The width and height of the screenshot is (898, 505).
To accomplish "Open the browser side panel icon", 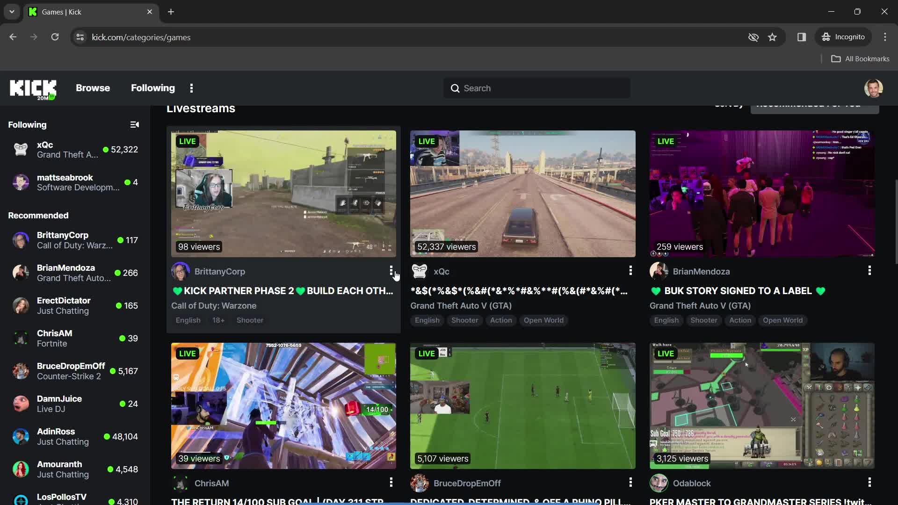I will pos(802,37).
